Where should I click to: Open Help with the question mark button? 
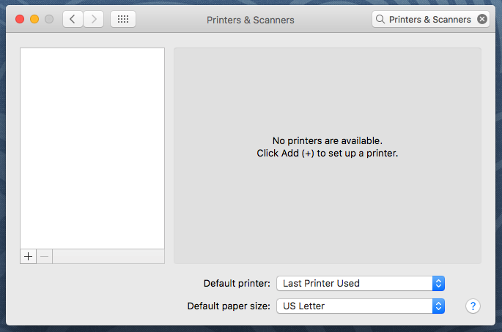(473, 306)
